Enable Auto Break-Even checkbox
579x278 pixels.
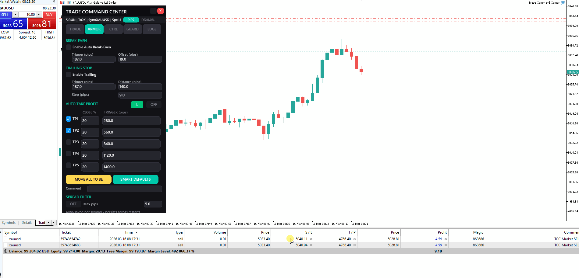[69, 47]
